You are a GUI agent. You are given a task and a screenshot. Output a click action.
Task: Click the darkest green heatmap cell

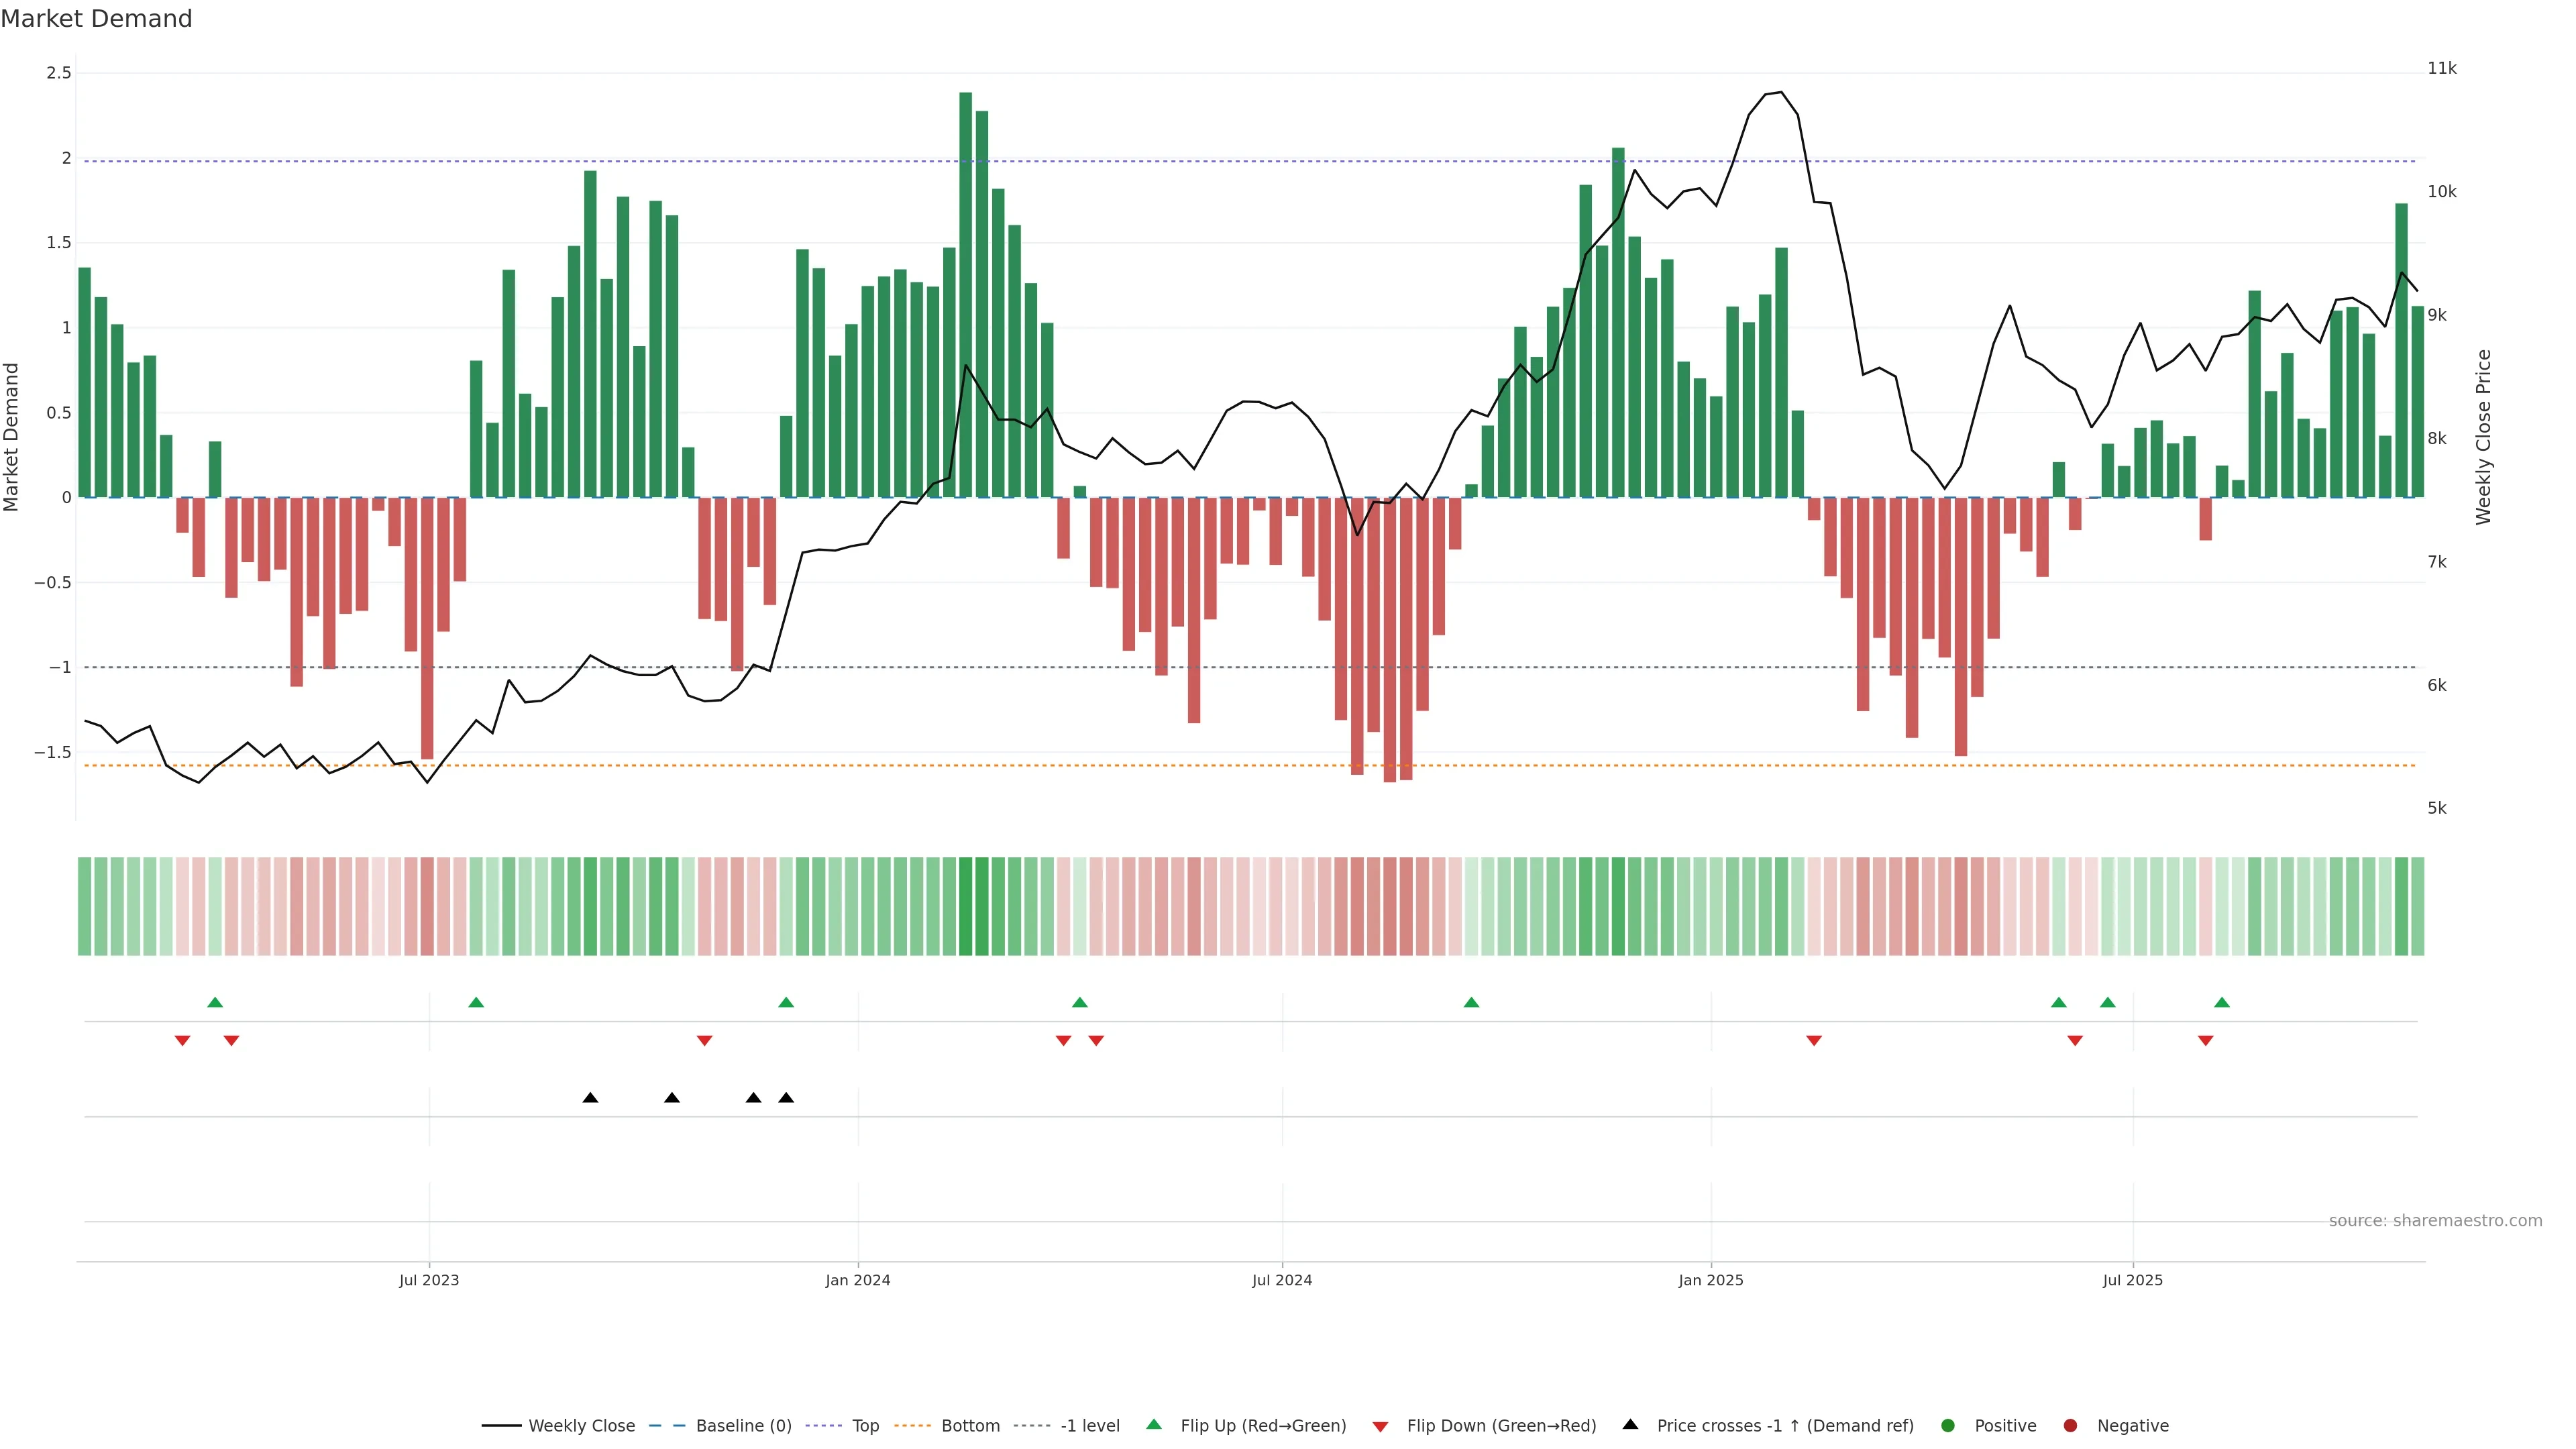click(965, 906)
